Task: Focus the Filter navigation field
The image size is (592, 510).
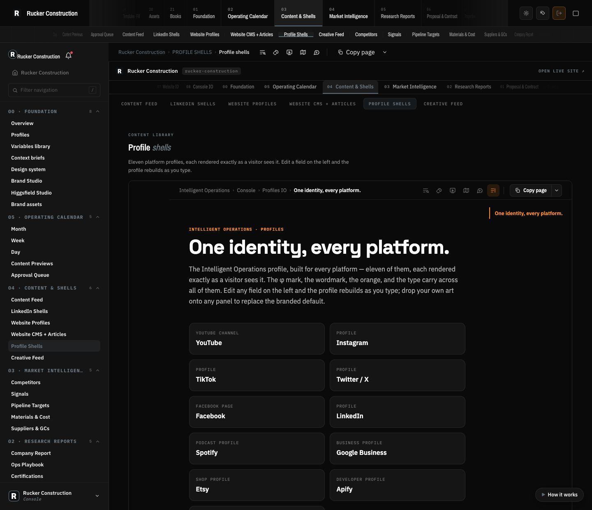Action: pos(54,90)
